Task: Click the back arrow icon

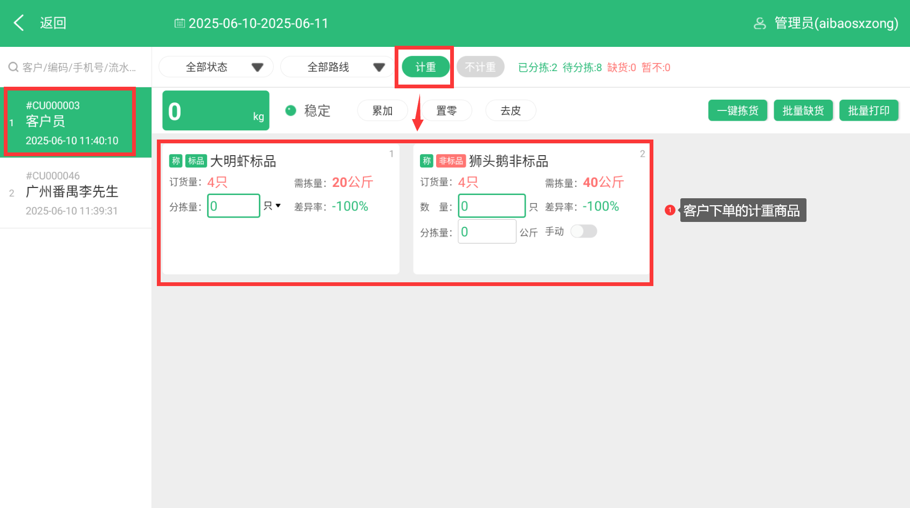Action: pos(19,23)
